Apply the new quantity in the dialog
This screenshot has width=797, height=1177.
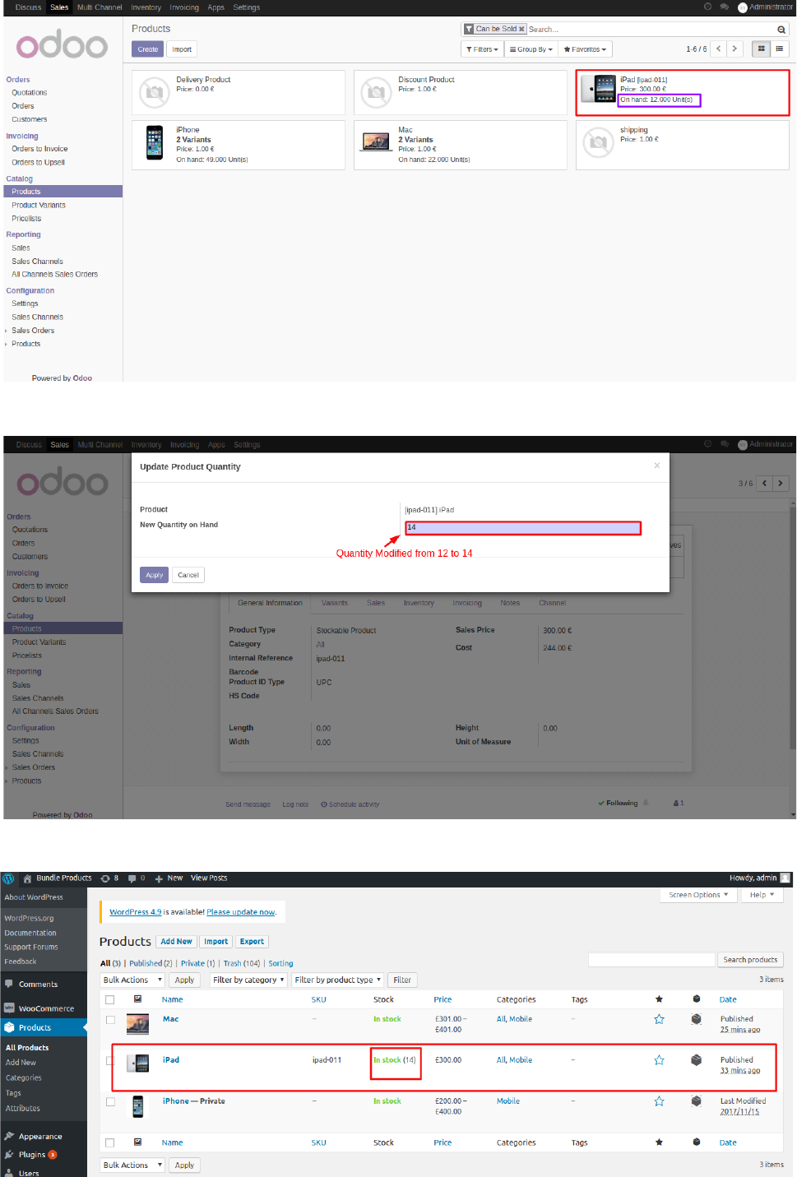(155, 575)
